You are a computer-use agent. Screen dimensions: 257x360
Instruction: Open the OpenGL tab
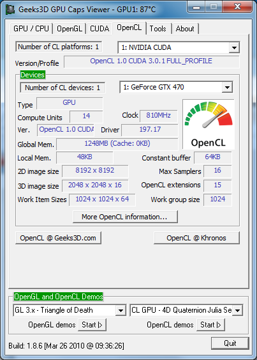[69, 29]
